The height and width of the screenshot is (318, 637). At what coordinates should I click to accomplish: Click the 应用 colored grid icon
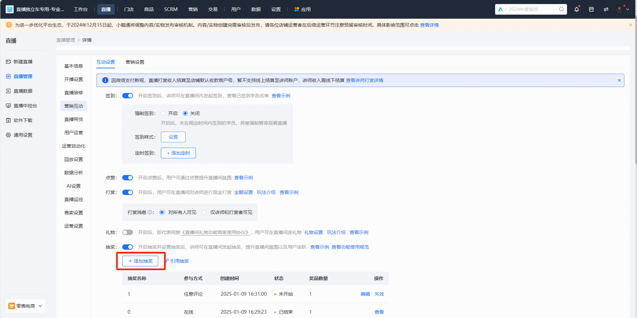click(x=297, y=9)
